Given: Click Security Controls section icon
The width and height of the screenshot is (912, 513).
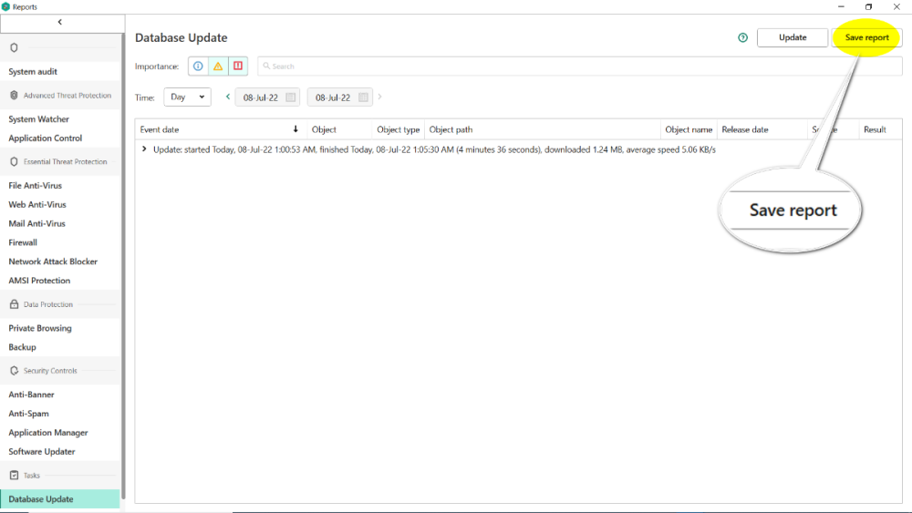Looking at the screenshot, I should coord(14,371).
